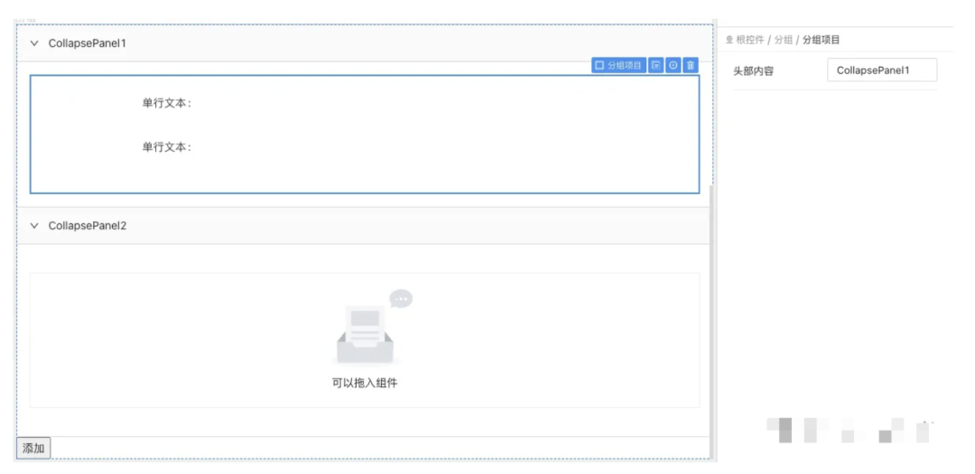Click the CollapsePanel1 header title
975x474 pixels.
tap(87, 43)
